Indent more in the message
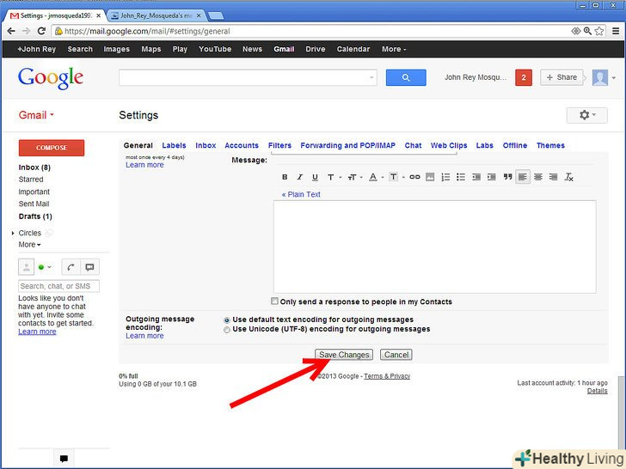Image resolution: width=626 pixels, height=469 pixels. click(x=492, y=177)
